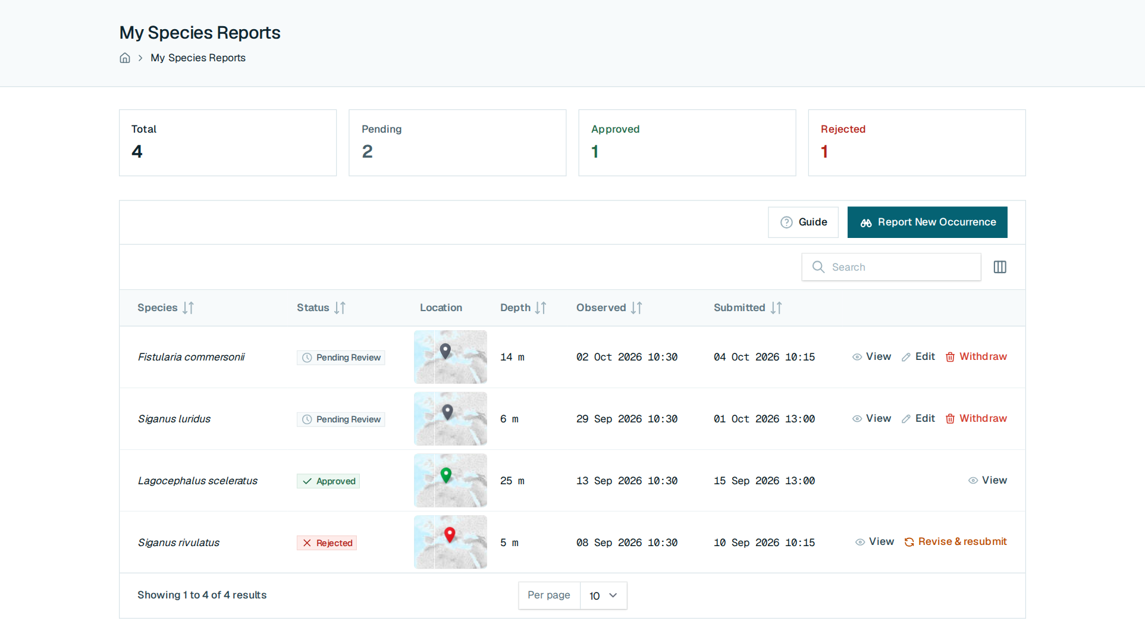Open the column visibility toggle icon

tap(1000, 267)
